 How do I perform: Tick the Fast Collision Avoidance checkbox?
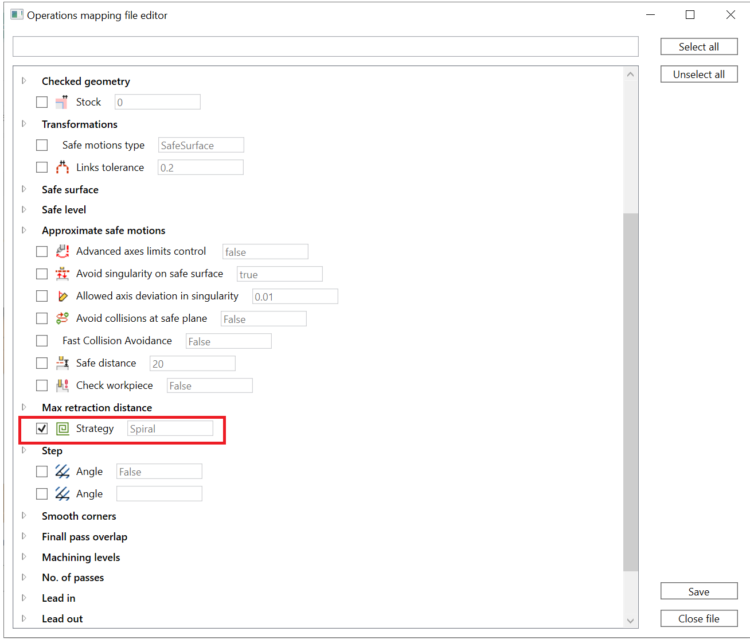[x=42, y=341]
